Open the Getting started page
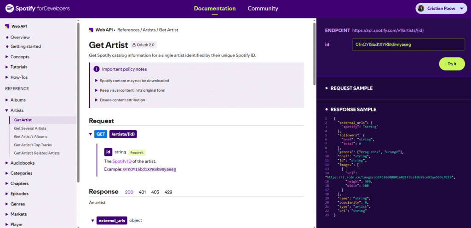471x228 pixels. [x=26, y=46]
